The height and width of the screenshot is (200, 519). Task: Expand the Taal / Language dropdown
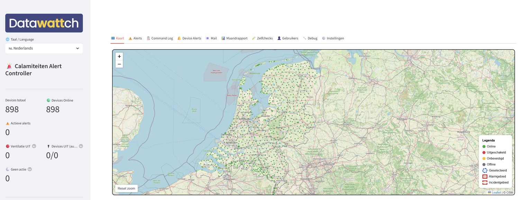coord(44,48)
